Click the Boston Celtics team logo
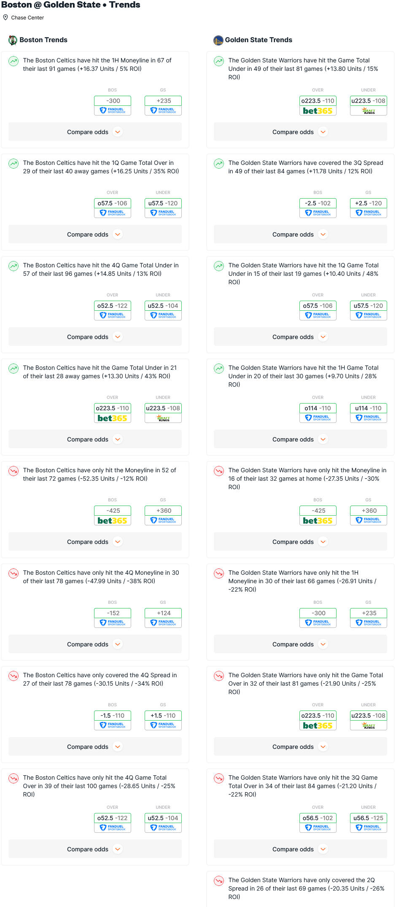Screen dimensions: 396x907 point(13,40)
